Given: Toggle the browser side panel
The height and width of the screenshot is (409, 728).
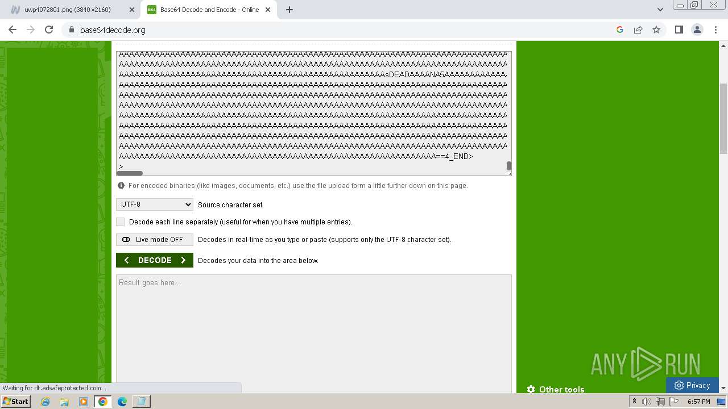Looking at the screenshot, I should (679, 30).
